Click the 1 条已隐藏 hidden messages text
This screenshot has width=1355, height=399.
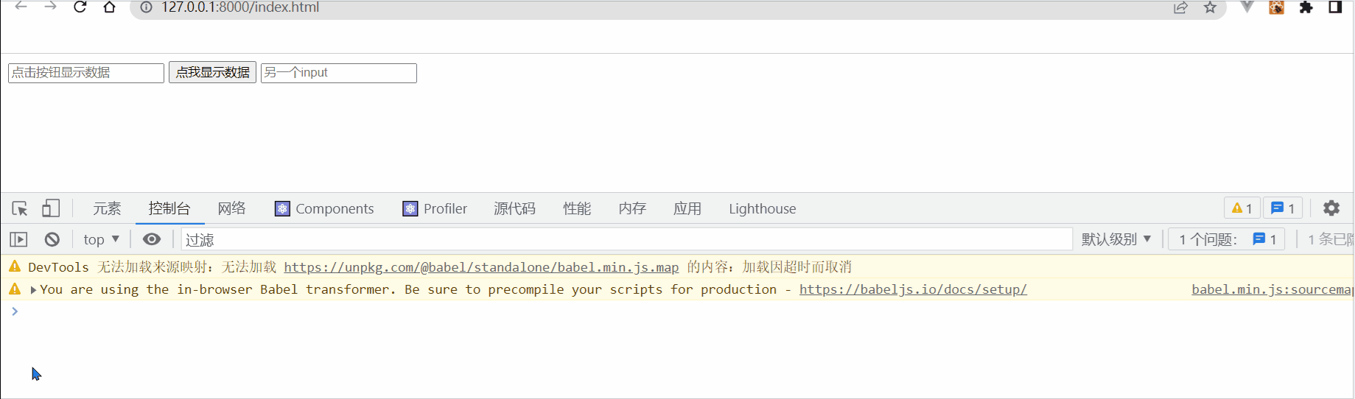point(1331,239)
